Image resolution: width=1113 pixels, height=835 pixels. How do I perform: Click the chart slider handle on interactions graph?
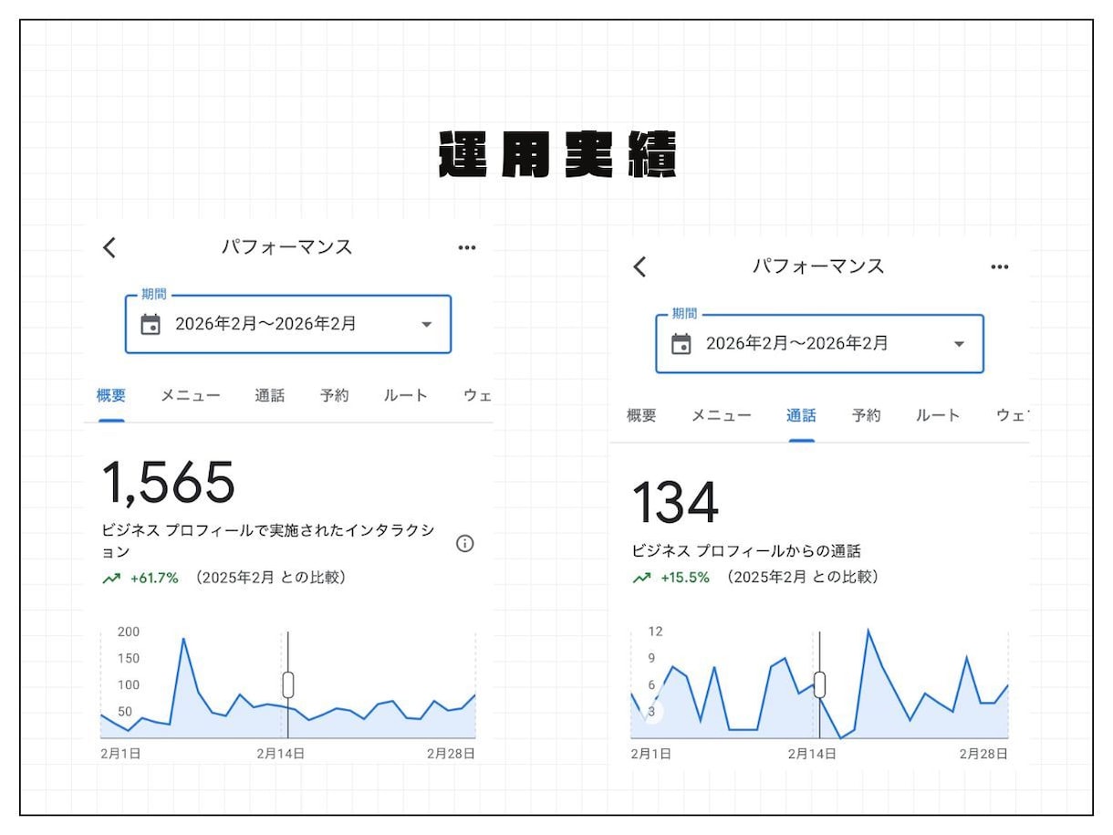[288, 684]
